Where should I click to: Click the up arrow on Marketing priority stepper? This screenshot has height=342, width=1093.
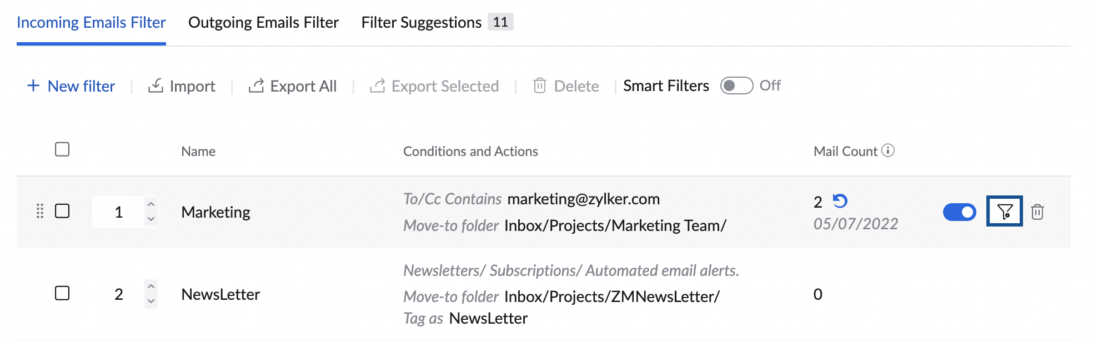[x=151, y=204]
